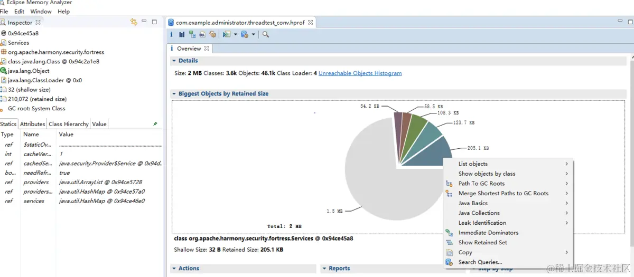Close the Overview sub-tab

coord(207,49)
